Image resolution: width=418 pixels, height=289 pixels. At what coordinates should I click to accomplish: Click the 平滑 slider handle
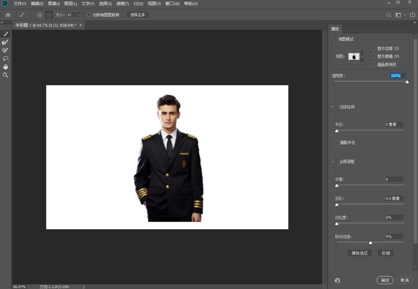pyautogui.click(x=337, y=185)
